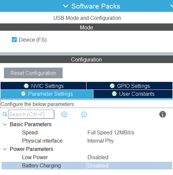This screenshot has height=175, width=173.
Task: Switch to the NVIC Settings tab
Action: [43, 86]
